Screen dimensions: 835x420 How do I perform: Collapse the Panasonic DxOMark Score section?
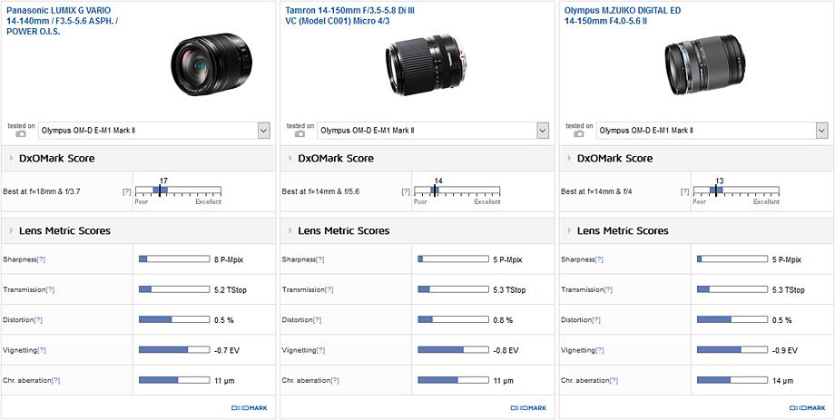pos(12,158)
